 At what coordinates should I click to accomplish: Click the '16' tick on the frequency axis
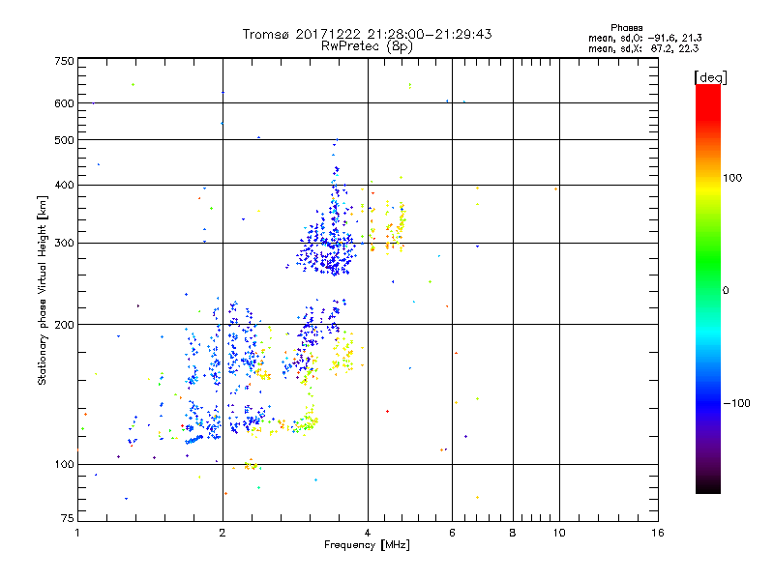[x=658, y=533]
